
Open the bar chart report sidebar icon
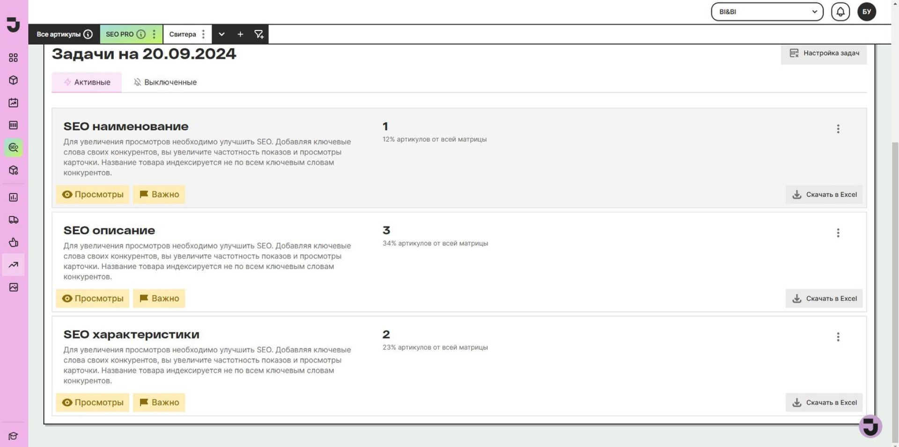tap(14, 197)
